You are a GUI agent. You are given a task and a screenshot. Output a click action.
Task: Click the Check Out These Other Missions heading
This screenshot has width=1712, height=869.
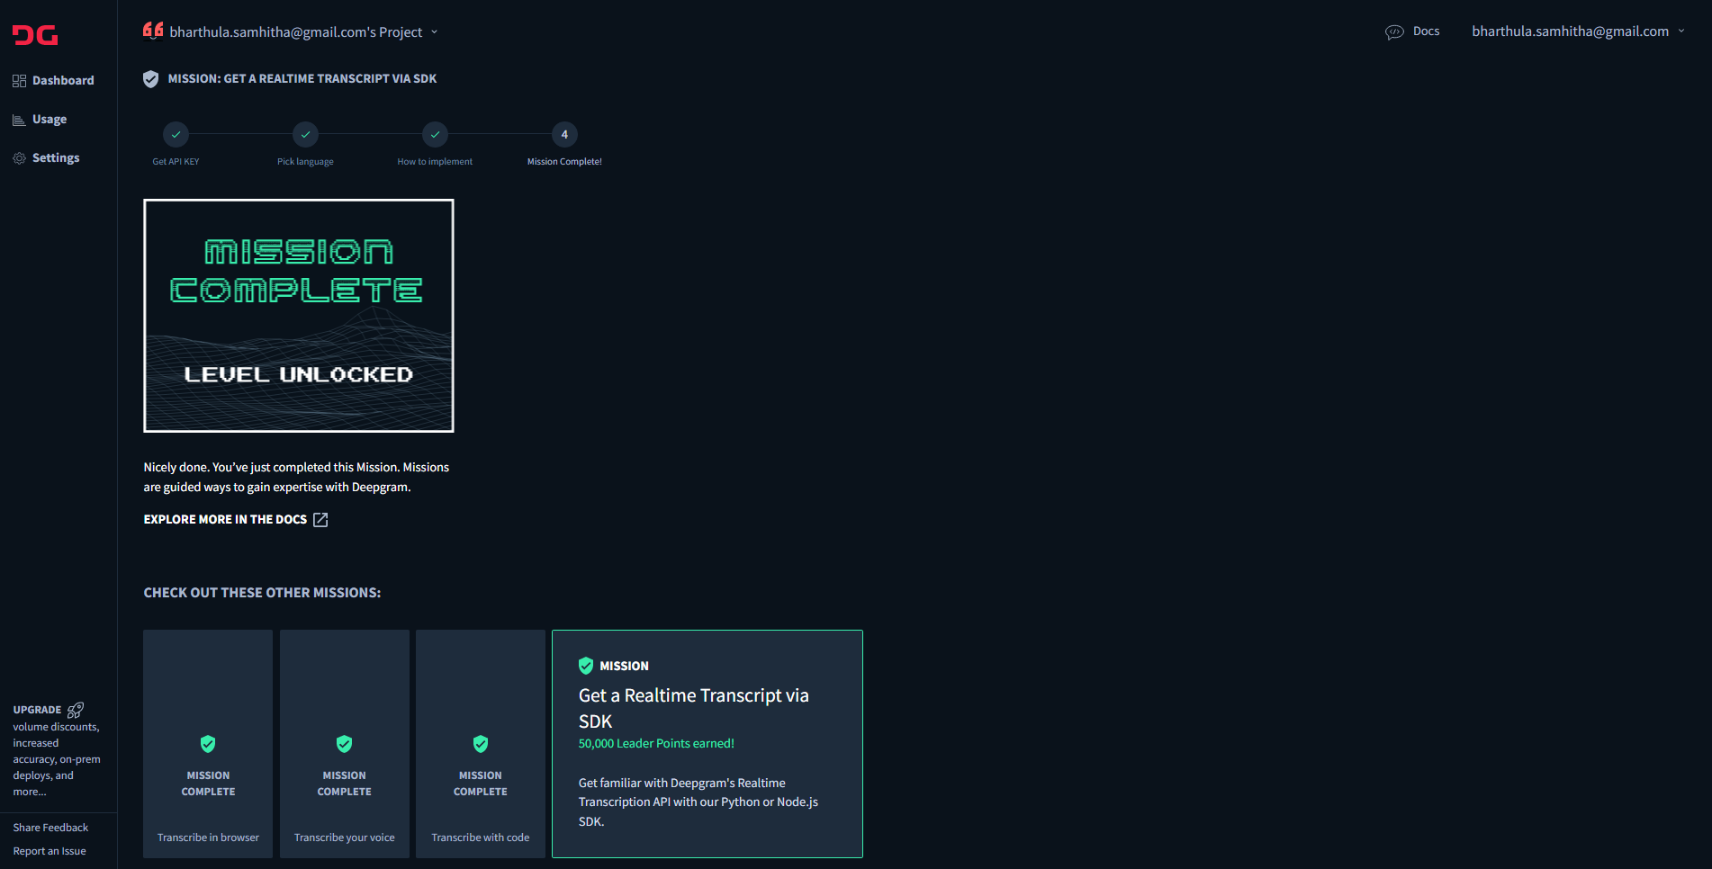click(x=262, y=593)
